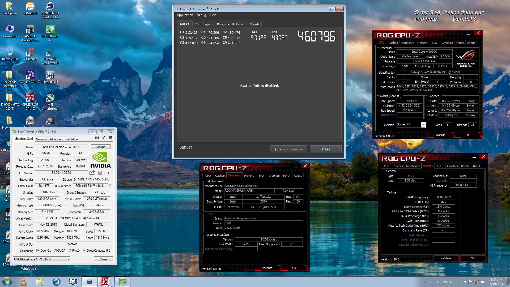Click OK in the Mainboard CPU-Z window

pyautogui.click(x=294, y=268)
